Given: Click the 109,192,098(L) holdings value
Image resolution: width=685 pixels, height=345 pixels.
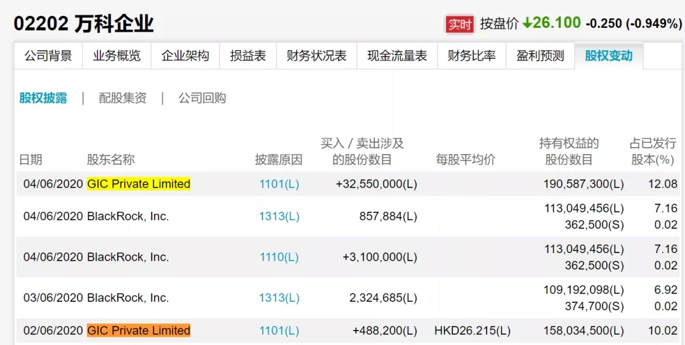Looking at the screenshot, I should (584, 290).
